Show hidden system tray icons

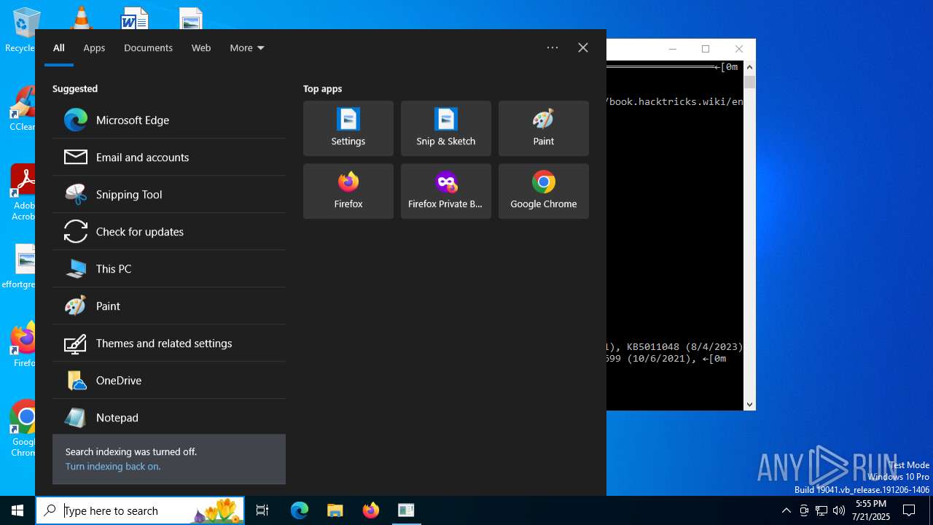786,510
